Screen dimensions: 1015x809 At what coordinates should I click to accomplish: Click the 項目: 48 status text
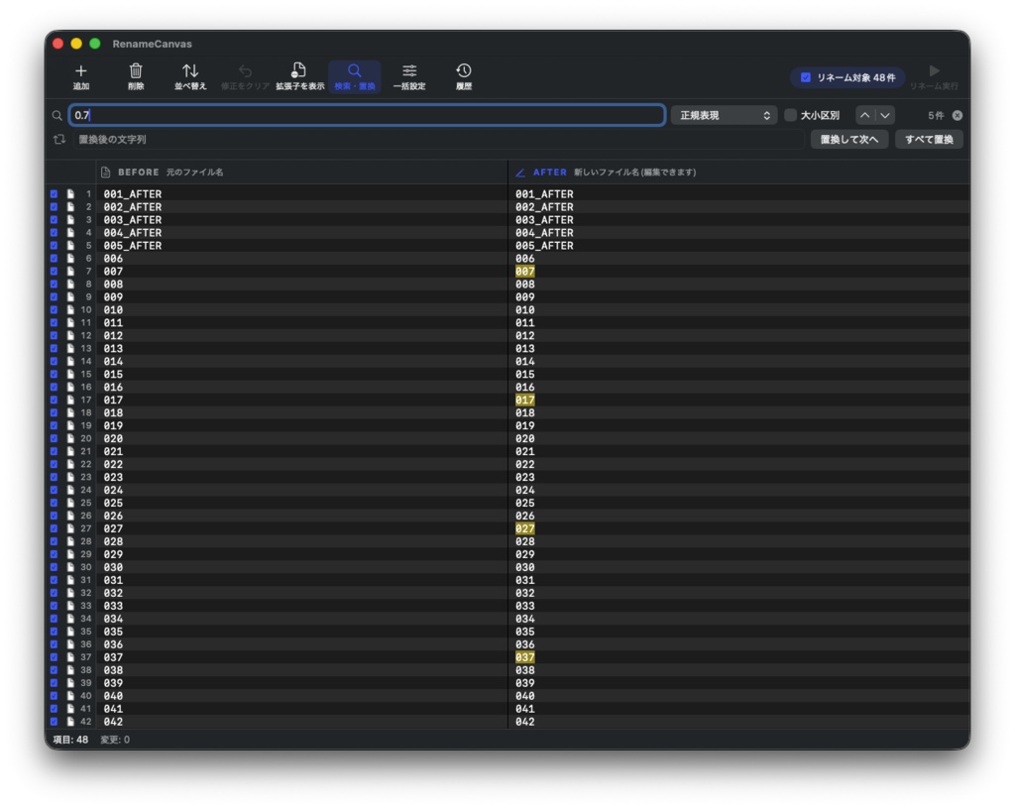[70, 740]
